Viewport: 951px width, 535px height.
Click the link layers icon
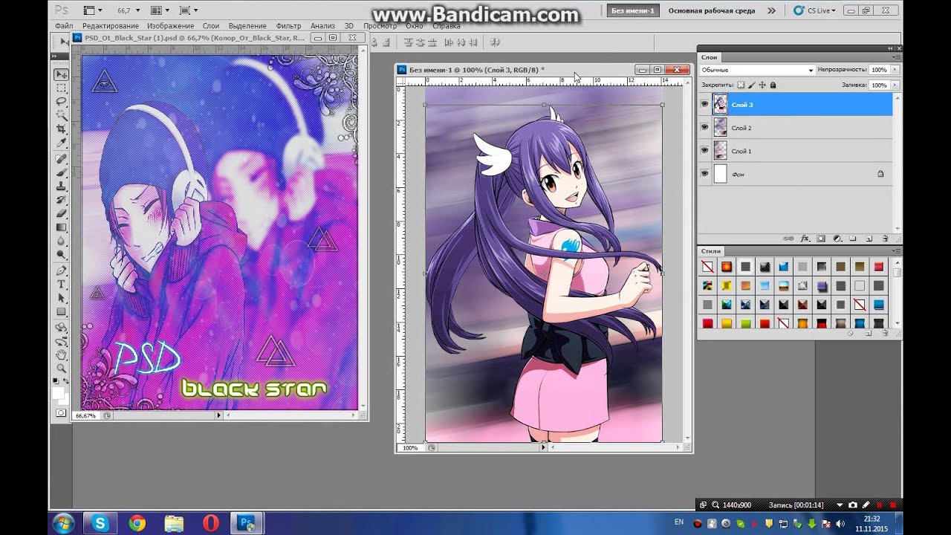pyautogui.click(x=789, y=239)
